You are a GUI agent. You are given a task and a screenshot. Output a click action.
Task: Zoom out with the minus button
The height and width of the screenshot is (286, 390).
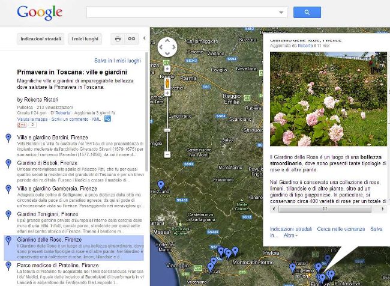pos(167,154)
